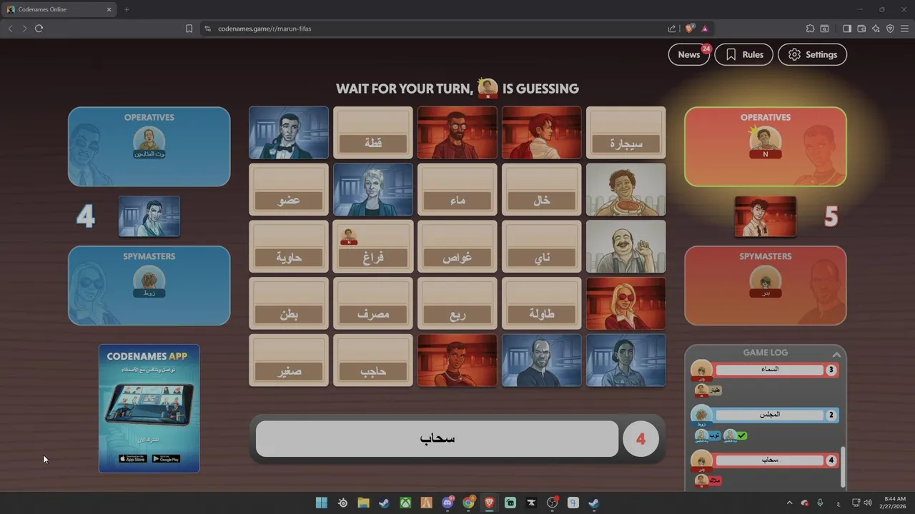Screen dimensions: 915x514
Task: Select the word card سيجارة
Action: click(626, 133)
